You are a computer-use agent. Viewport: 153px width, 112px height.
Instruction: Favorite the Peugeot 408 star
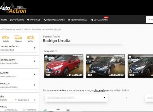tap(88, 57)
